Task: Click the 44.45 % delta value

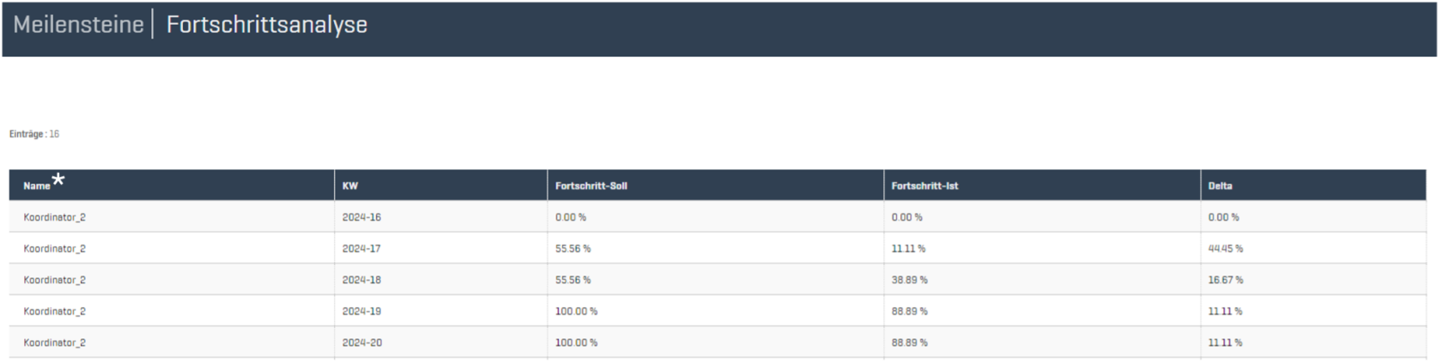Action: 1225,249
